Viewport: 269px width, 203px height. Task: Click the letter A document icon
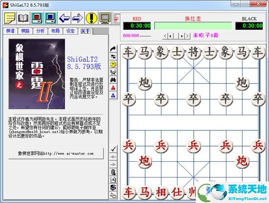[x=113, y=180]
